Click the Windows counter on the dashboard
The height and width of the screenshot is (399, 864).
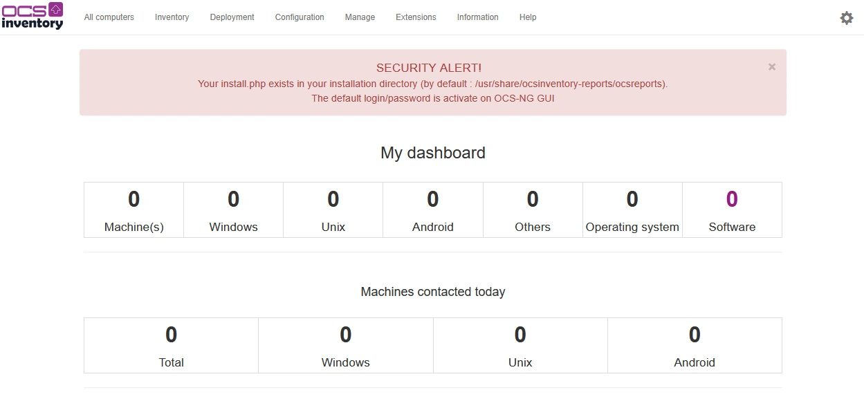point(233,210)
